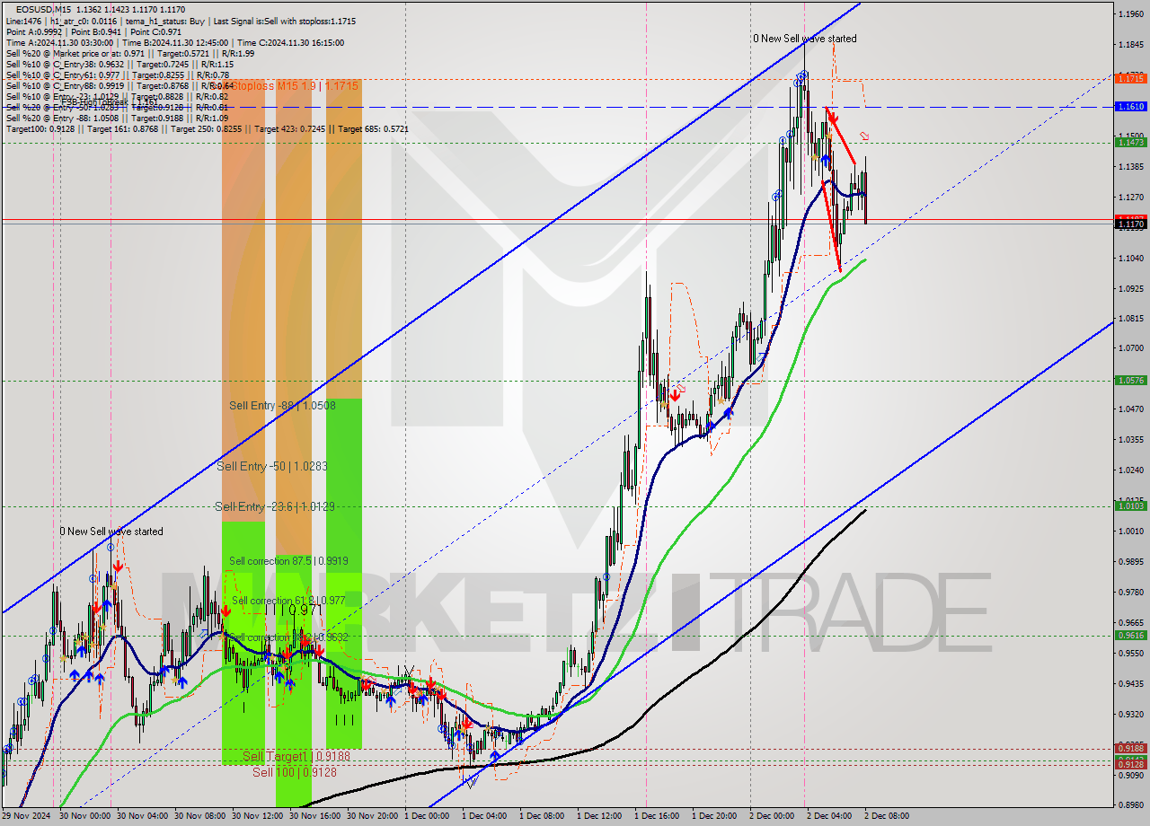Click the 0.9435 price axis tick
Screen dimensions: 1150x826
coord(1130,684)
